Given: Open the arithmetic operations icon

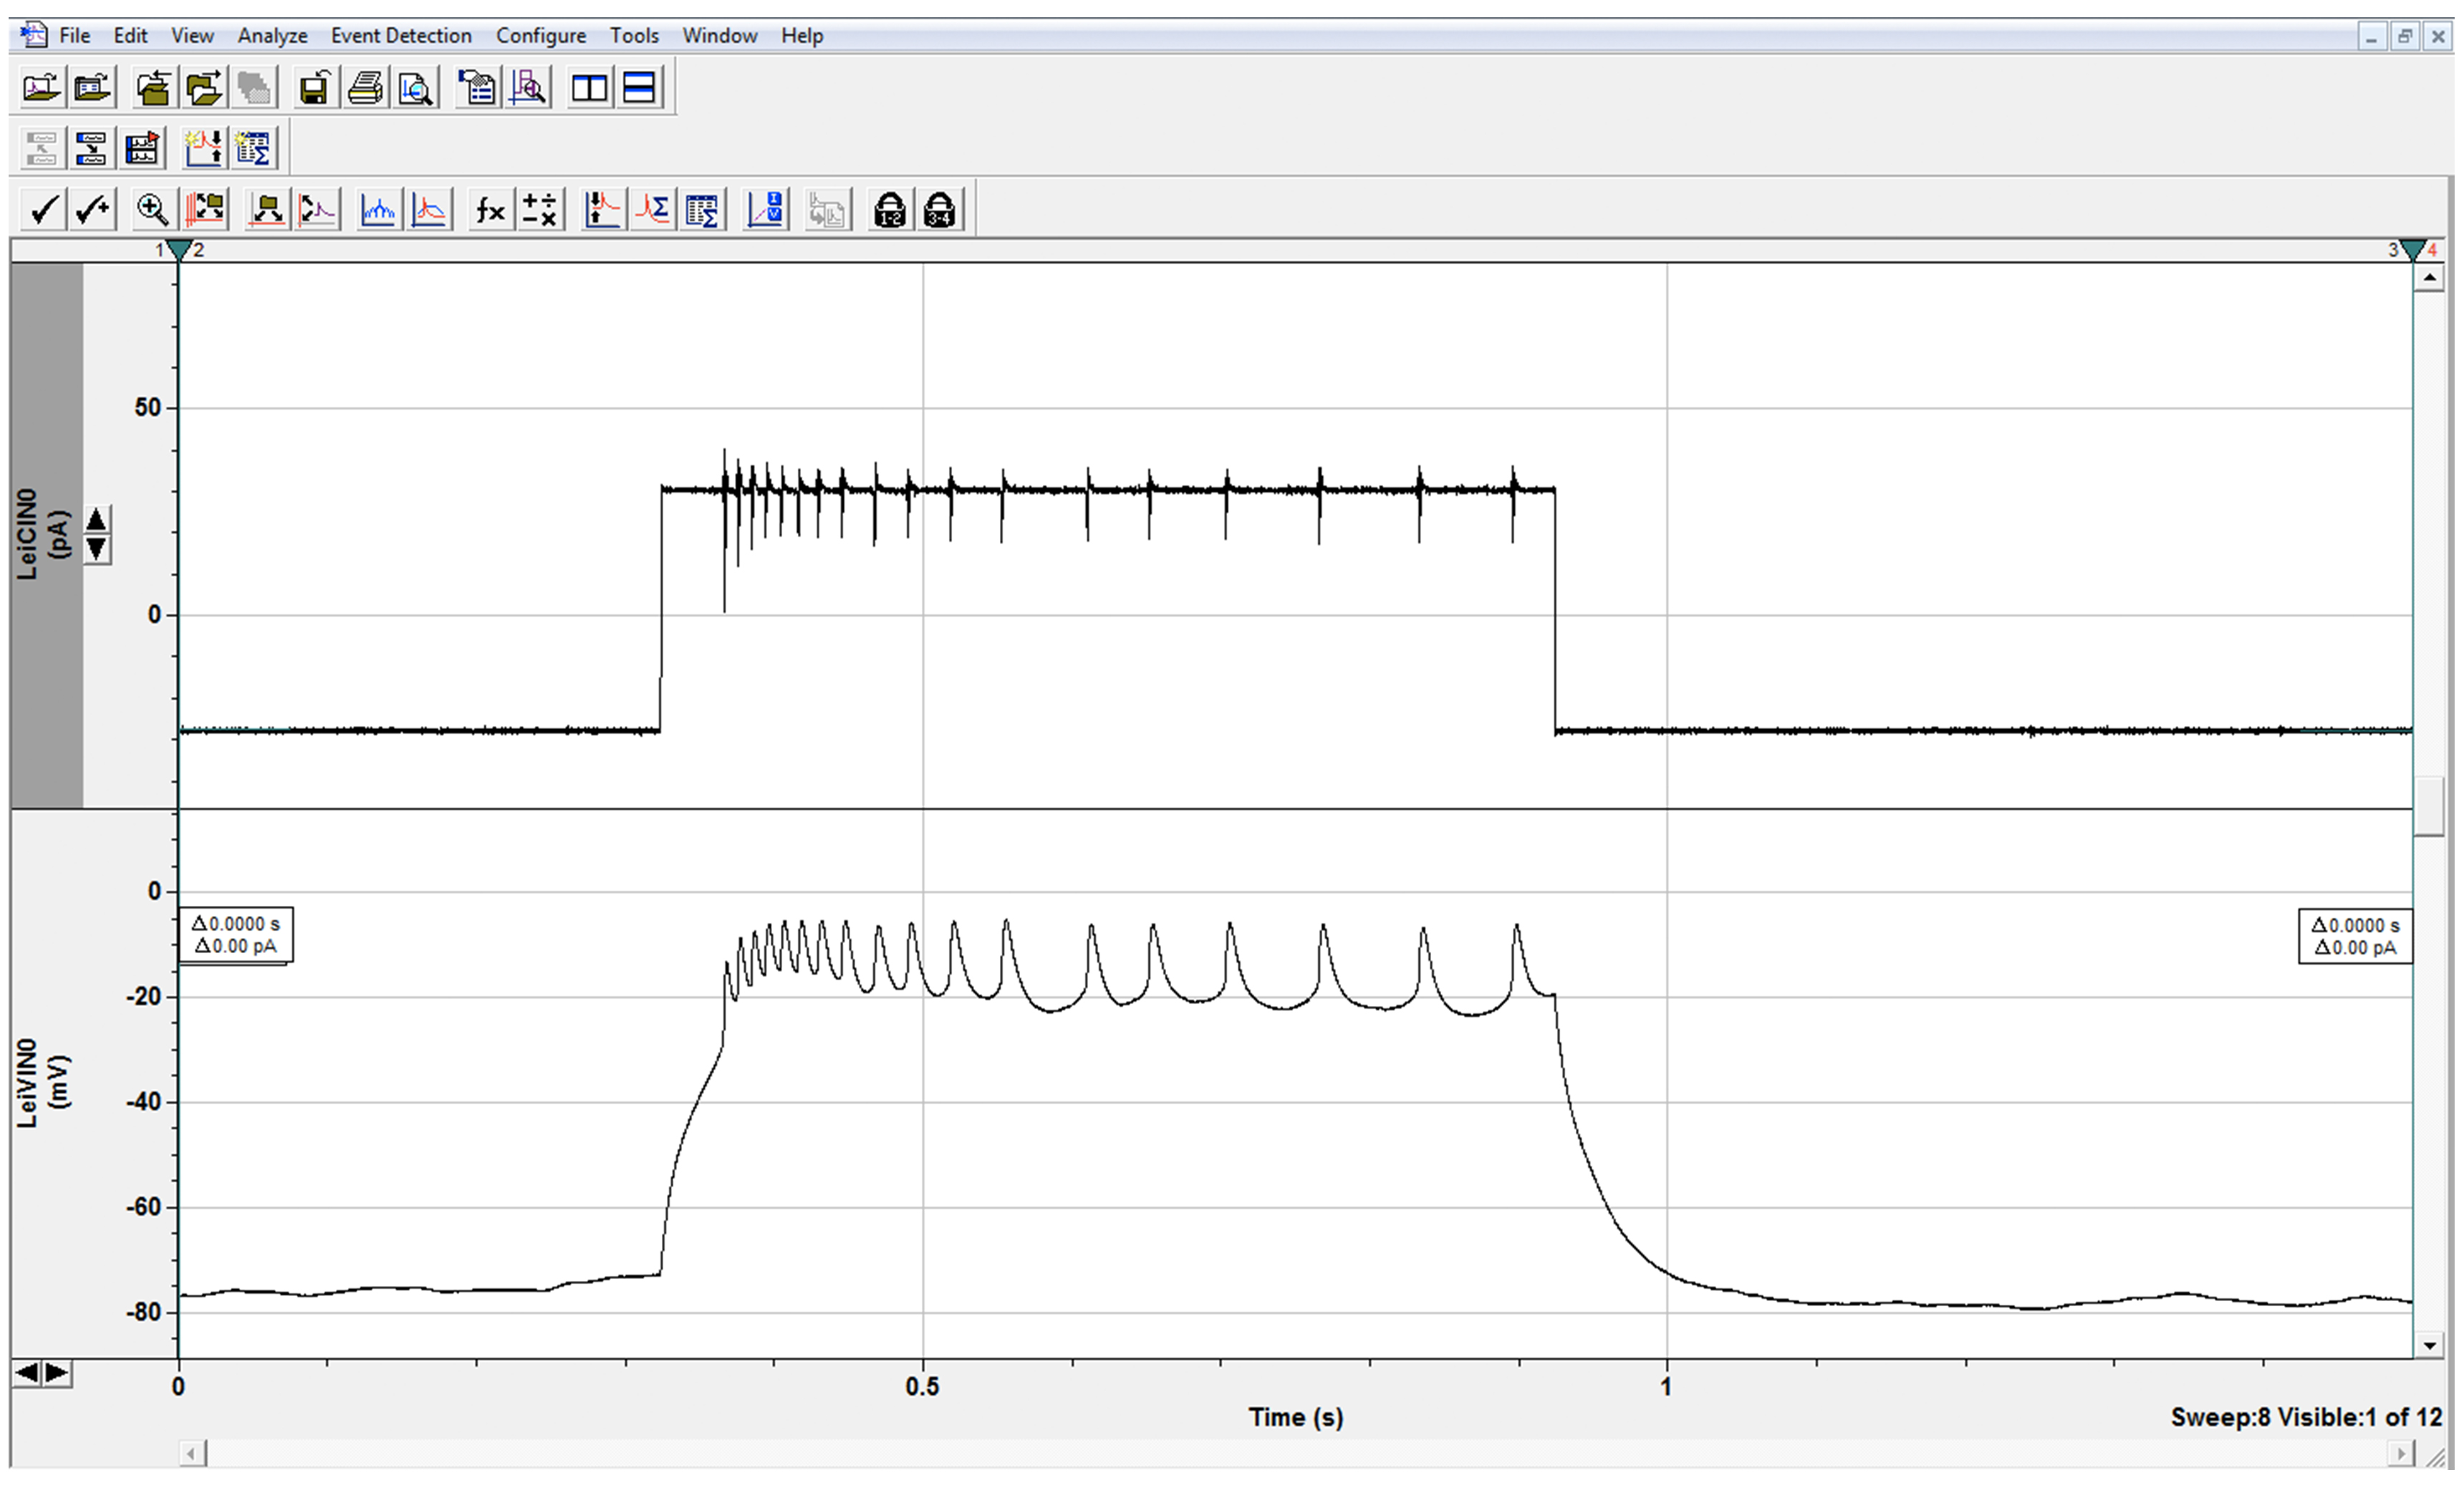Looking at the screenshot, I should 540,210.
